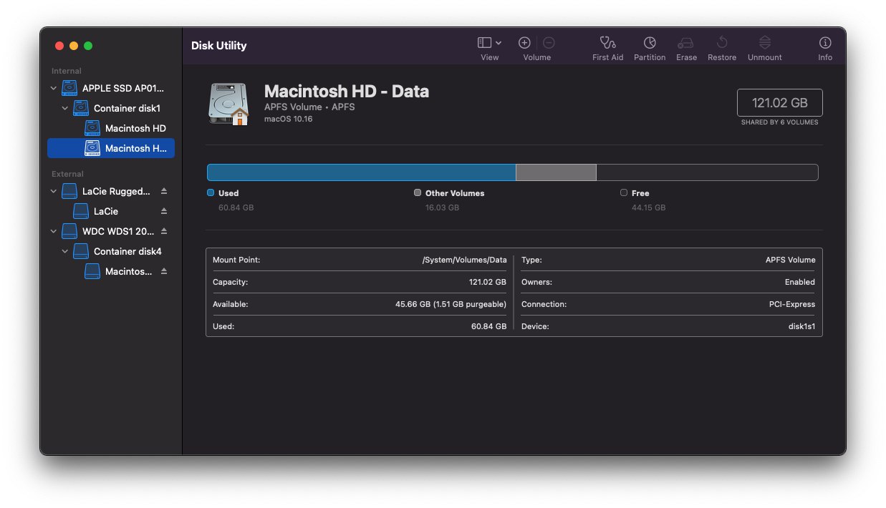Click the LaCie volume disk icon
Viewport: 886px width, 508px height.
(81, 211)
